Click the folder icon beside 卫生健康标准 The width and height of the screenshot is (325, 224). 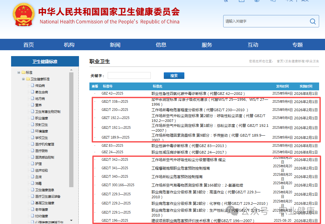28,79
